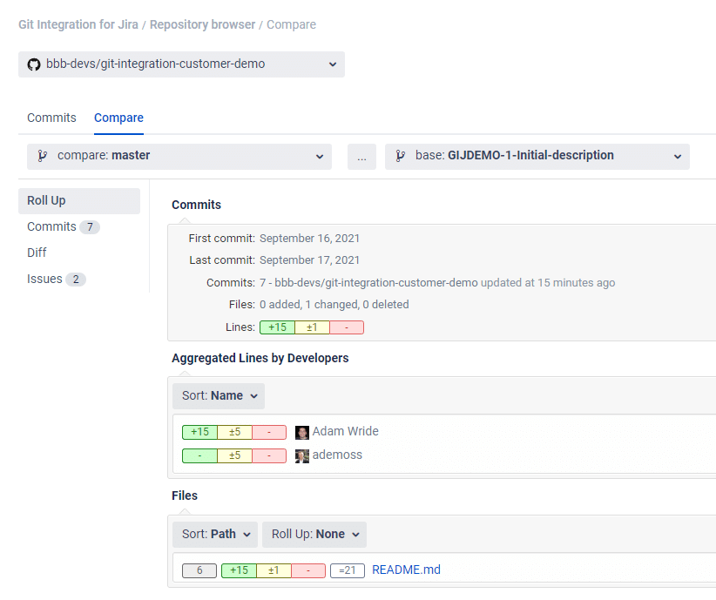Go to Repository browser breadcrumb
716x600 pixels.
click(202, 24)
